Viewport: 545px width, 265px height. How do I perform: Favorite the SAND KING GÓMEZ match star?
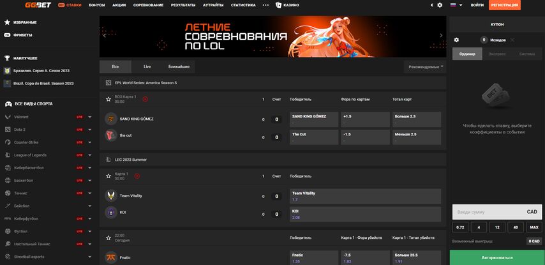[108, 99]
